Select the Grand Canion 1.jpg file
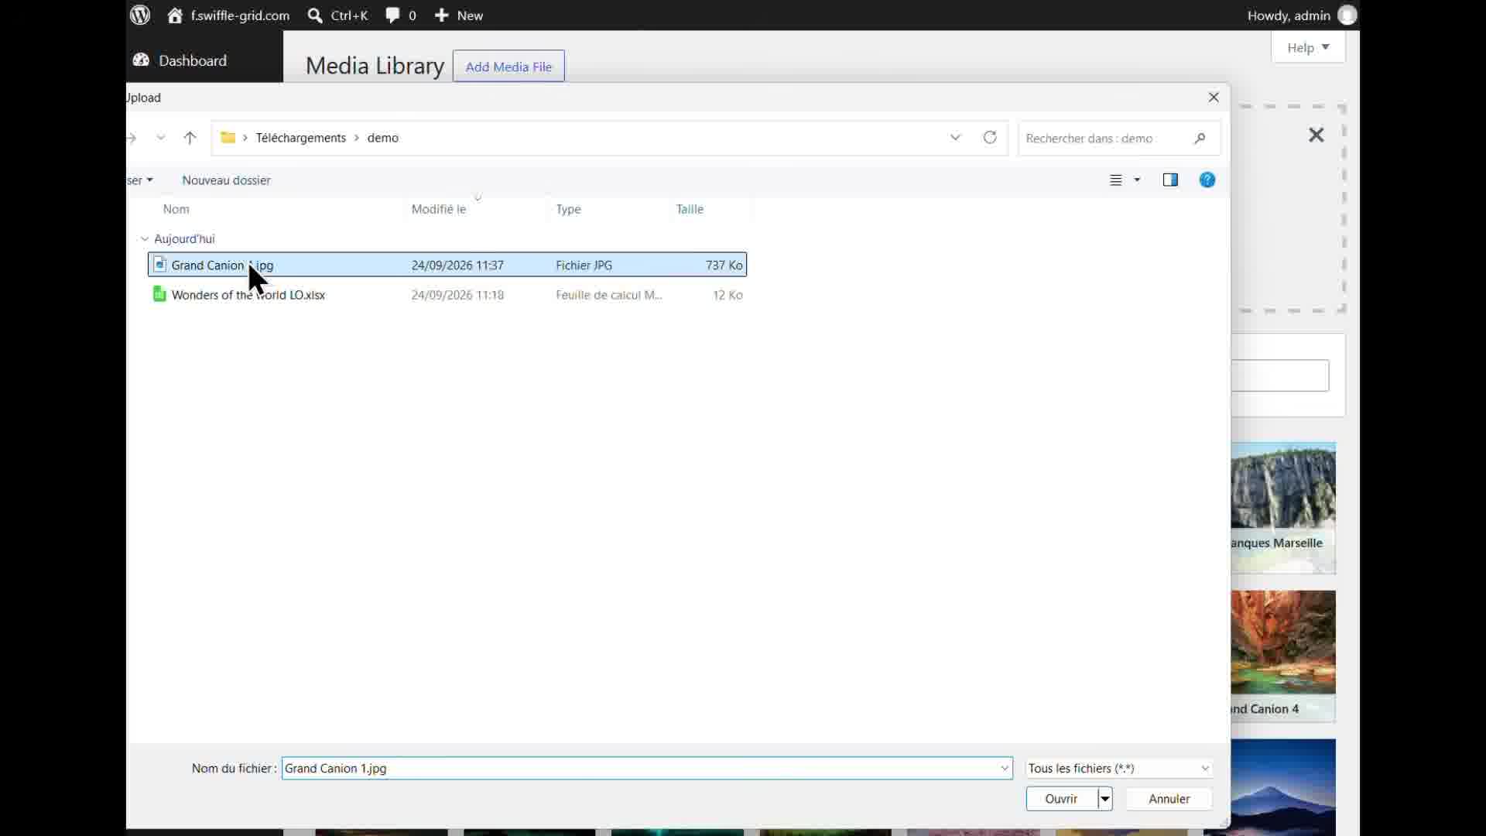The height and width of the screenshot is (836, 1486). coord(447,265)
